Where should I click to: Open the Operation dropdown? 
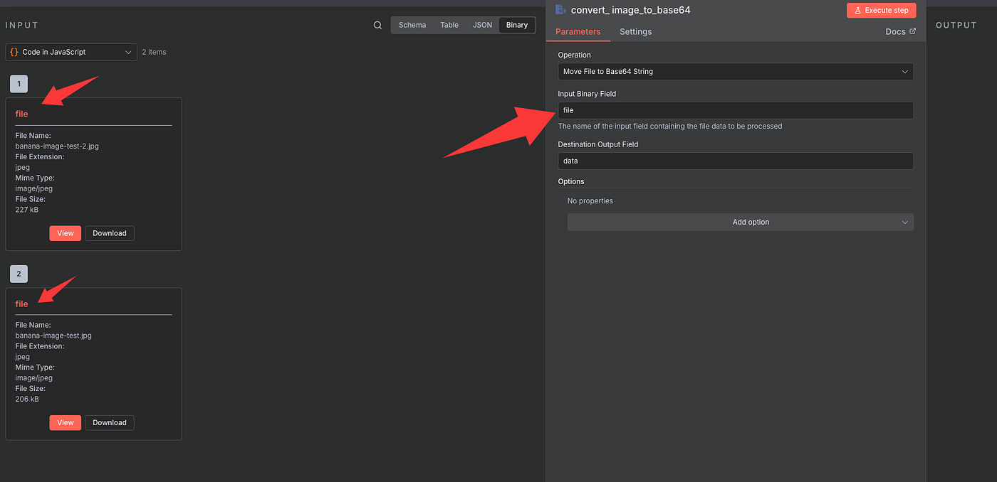pyautogui.click(x=735, y=71)
